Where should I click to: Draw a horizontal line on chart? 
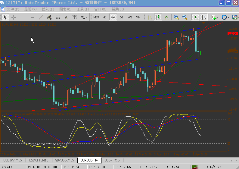click(33, 17)
